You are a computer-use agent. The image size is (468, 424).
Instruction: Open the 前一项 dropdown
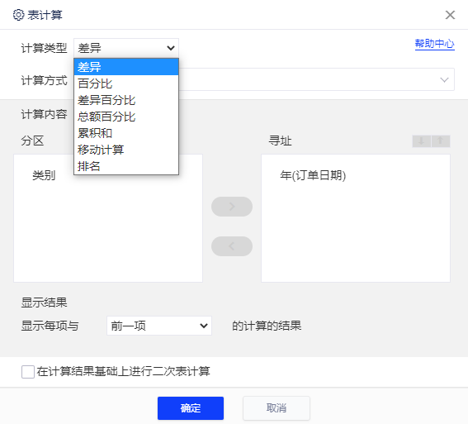159,326
